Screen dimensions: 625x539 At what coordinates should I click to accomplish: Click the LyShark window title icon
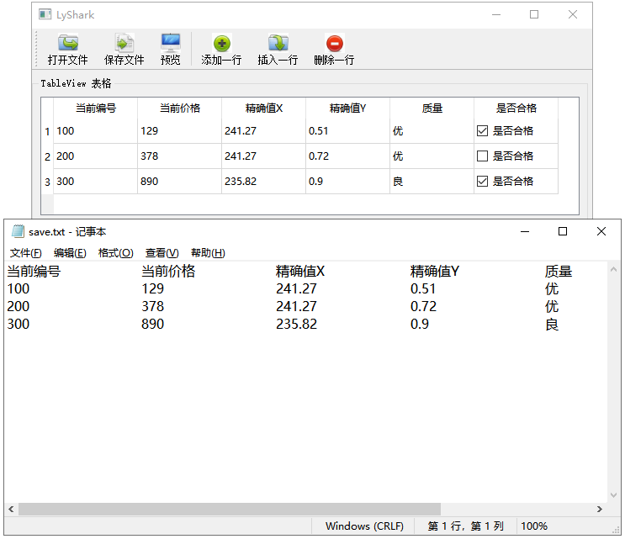tap(45, 15)
